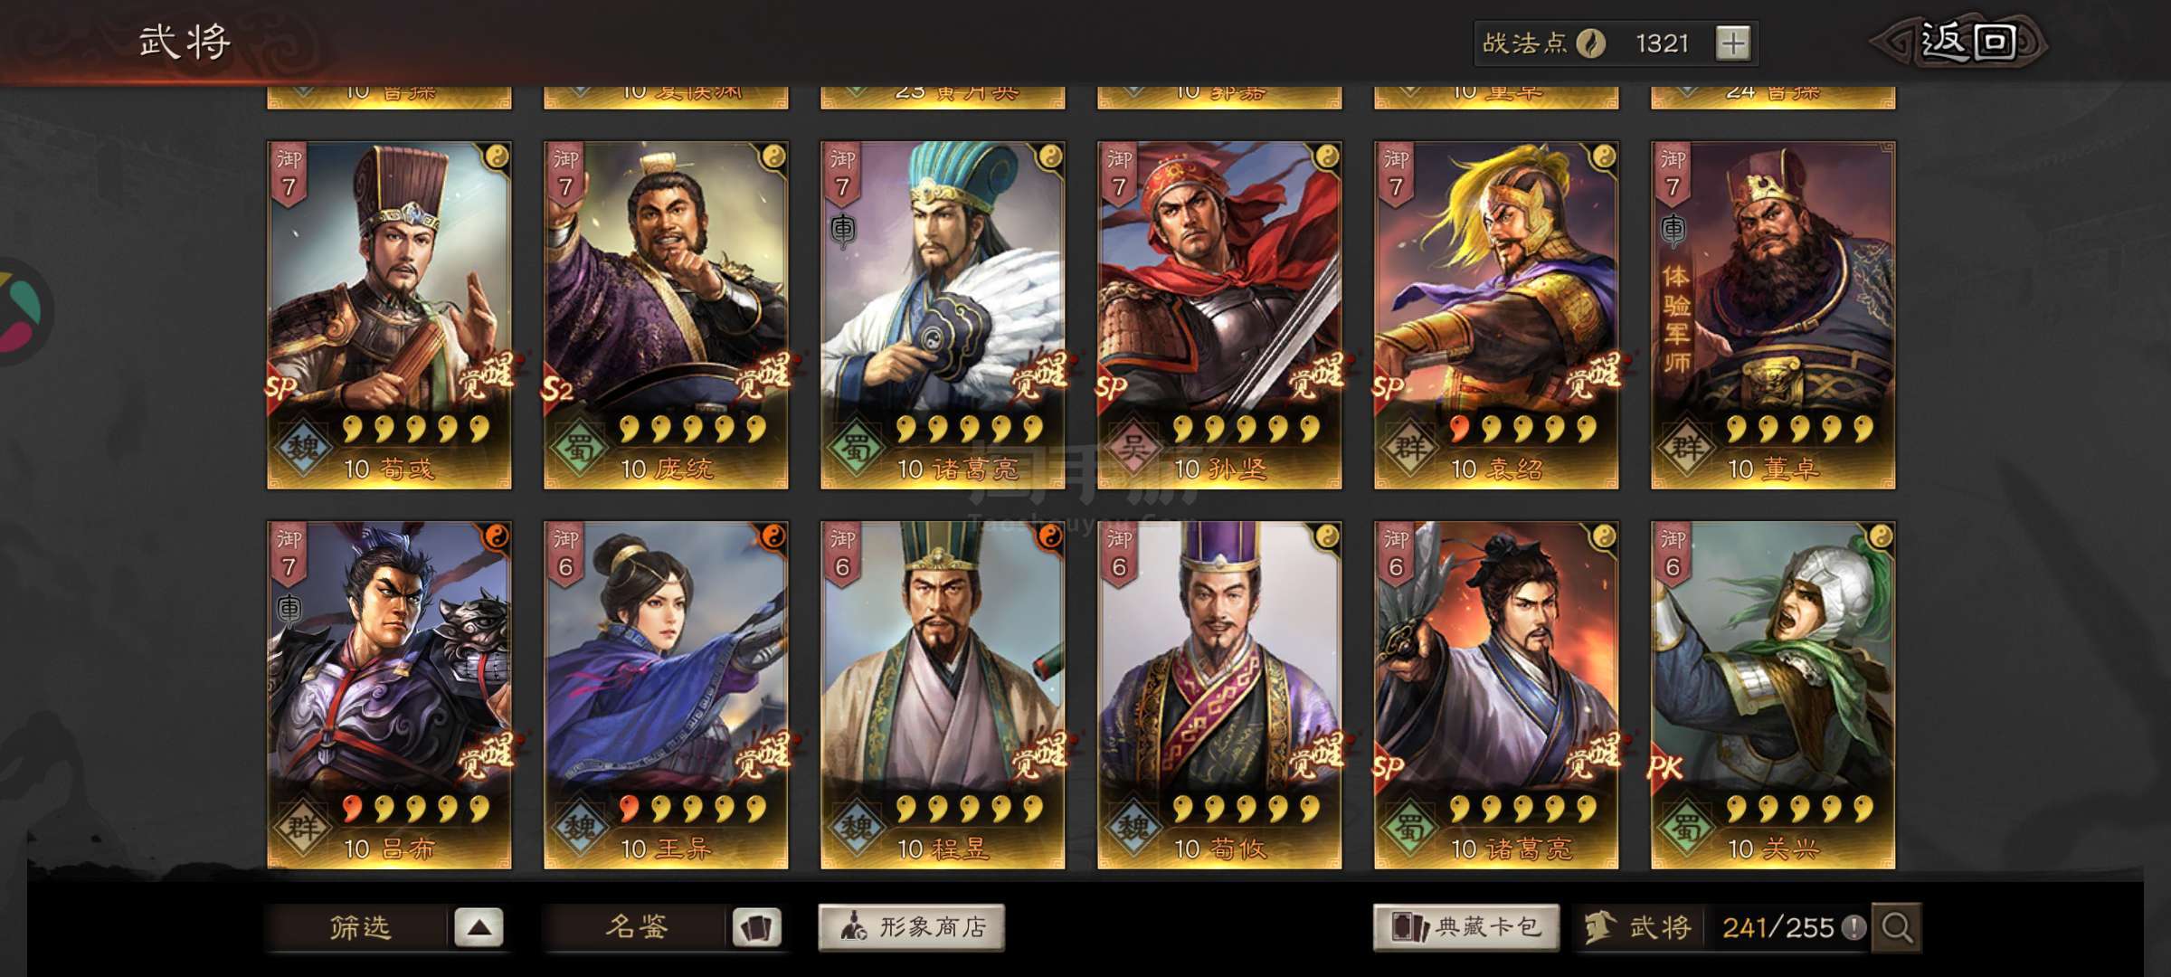The width and height of the screenshot is (2171, 977).
Task: Click the yin-yang icon on 孙坚 card
Action: click(x=1326, y=157)
